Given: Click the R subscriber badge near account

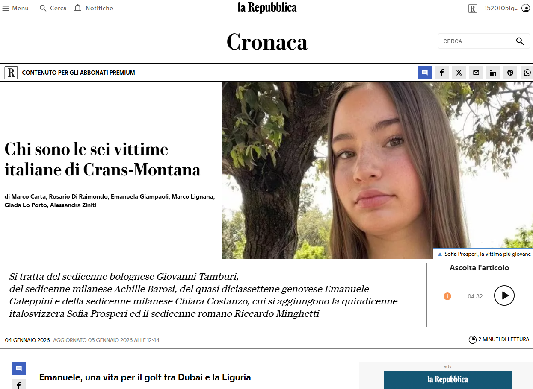Looking at the screenshot, I should tap(473, 9).
